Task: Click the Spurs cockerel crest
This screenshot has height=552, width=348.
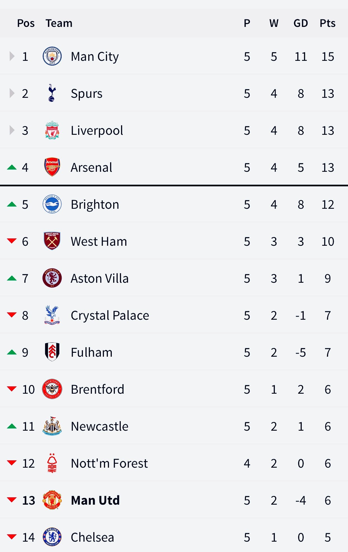Action: 52,93
